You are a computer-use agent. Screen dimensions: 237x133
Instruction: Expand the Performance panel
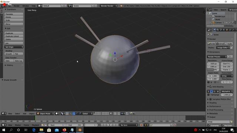click(215, 106)
